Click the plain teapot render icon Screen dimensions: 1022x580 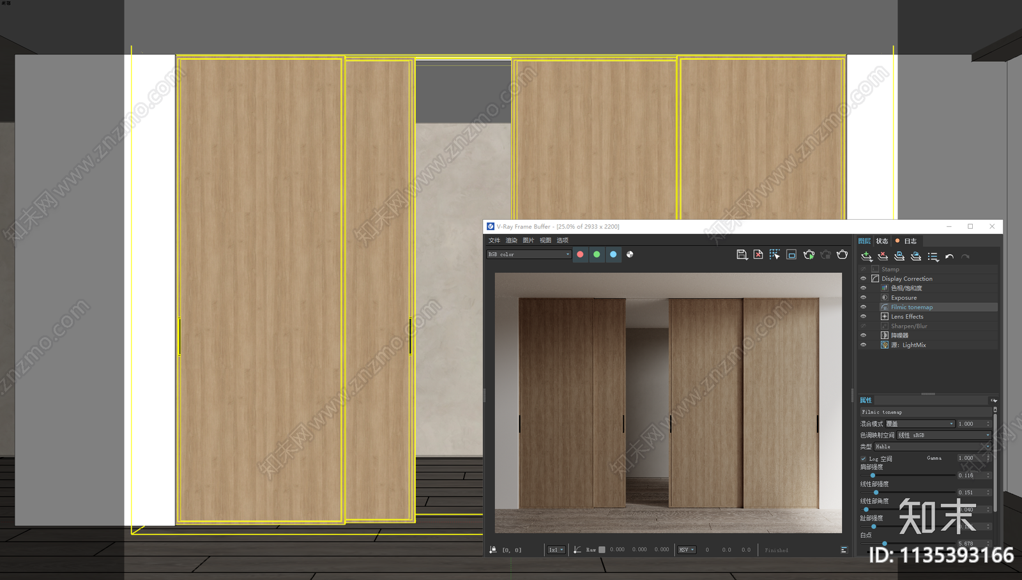pos(843,254)
